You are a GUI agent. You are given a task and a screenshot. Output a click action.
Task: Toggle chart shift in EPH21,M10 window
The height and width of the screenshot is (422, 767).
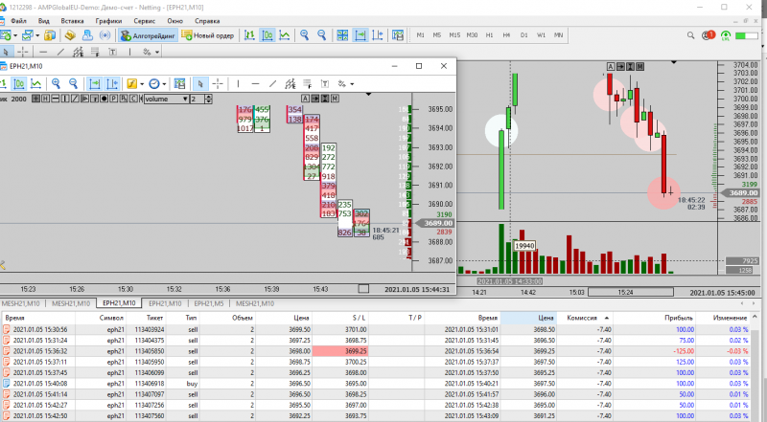[112, 83]
